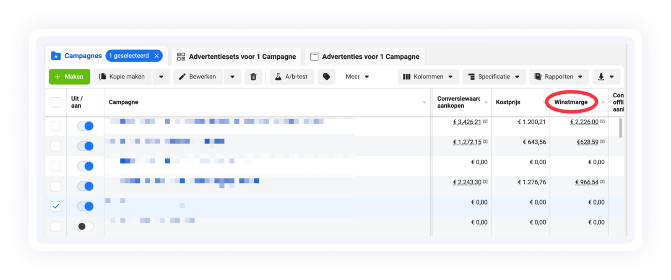Image resolution: width=671 pixels, height=280 pixels.
Task: Open the Meer dropdown menu
Action: point(357,77)
